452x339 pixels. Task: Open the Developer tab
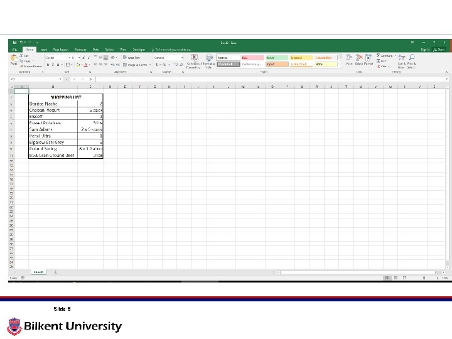pos(139,50)
